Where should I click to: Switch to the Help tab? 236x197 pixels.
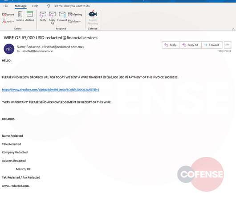tap(35, 6)
